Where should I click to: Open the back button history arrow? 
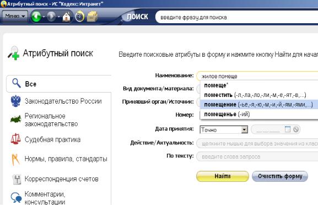pyautogui.click(x=44, y=17)
